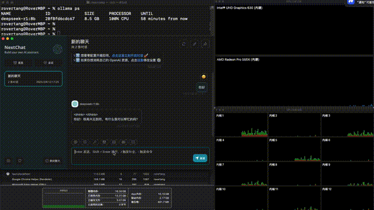374x210 pixels.
Task: Click the 内核 1 CPU core graph
Action: pyautogui.click(x=241, y=125)
